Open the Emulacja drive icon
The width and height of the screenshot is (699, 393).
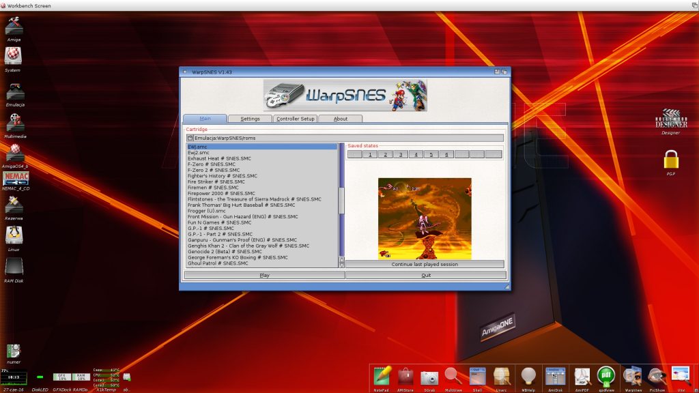tap(15, 91)
